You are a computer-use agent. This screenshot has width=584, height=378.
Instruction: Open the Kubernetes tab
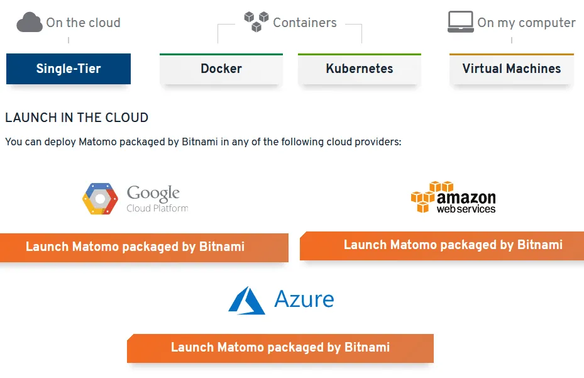click(x=359, y=69)
